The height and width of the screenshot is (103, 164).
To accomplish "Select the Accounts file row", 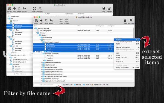I will (x=74, y=56).
